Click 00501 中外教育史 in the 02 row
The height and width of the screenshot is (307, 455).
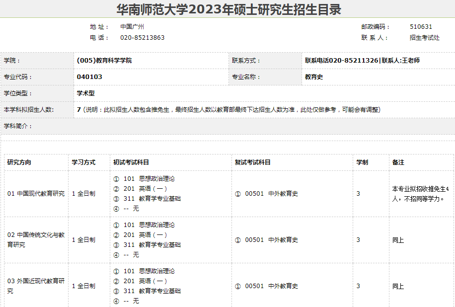coord(271,239)
